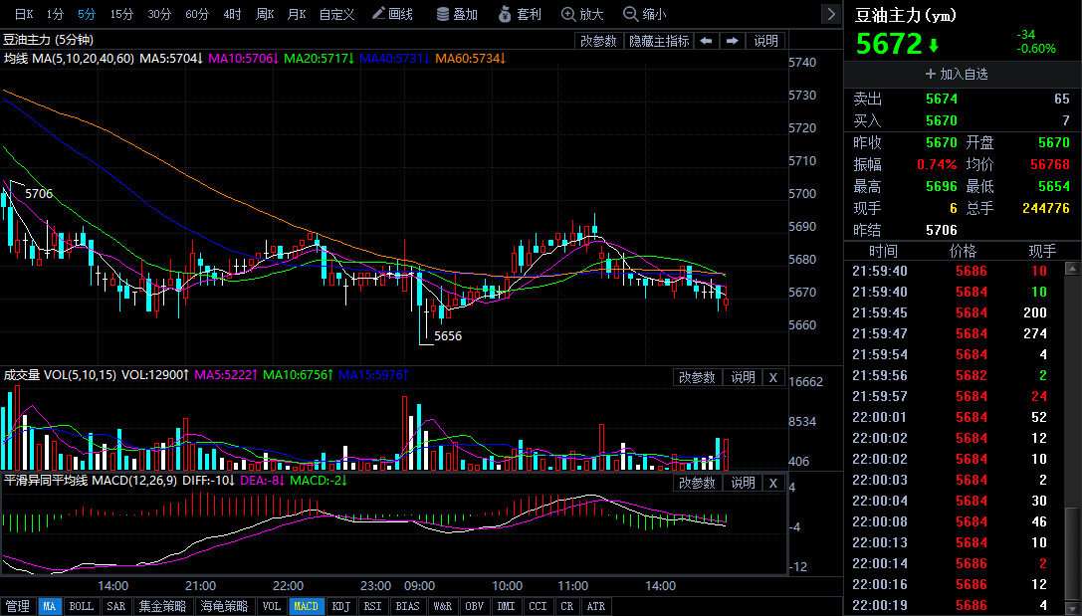Select 海龟策略 indicator

[224, 606]
